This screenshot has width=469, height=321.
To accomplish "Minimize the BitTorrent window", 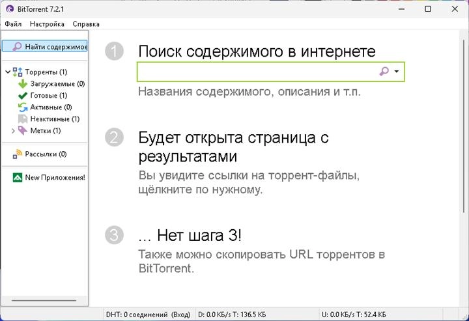I will coord(401,9).
